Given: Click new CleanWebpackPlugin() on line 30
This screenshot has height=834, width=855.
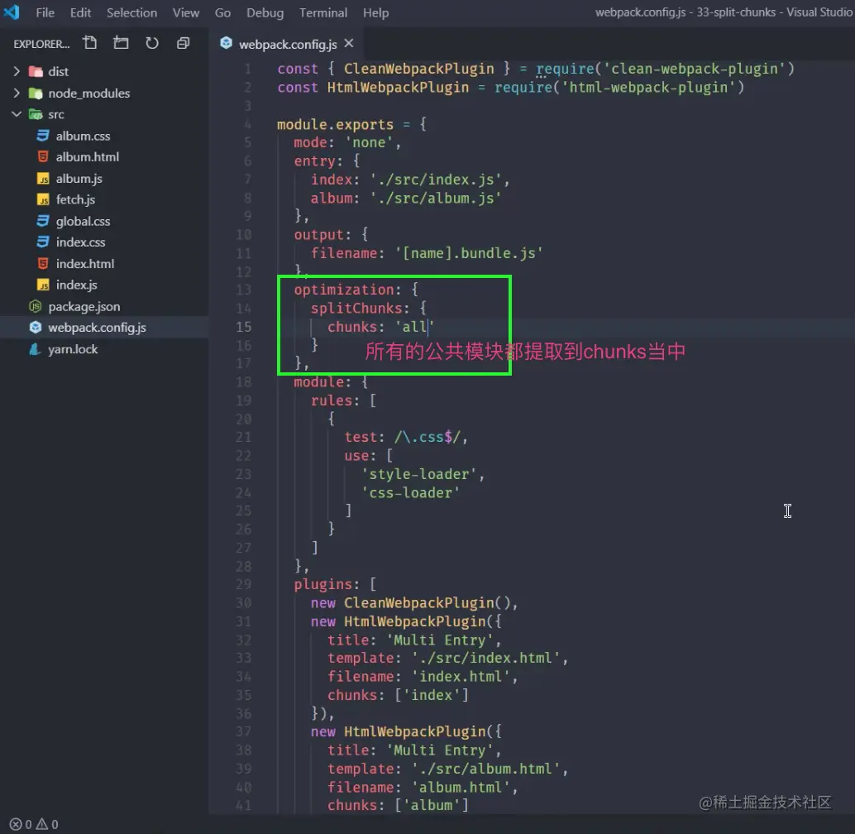Looking at the screenshot, I should click(x=411, y=602).
